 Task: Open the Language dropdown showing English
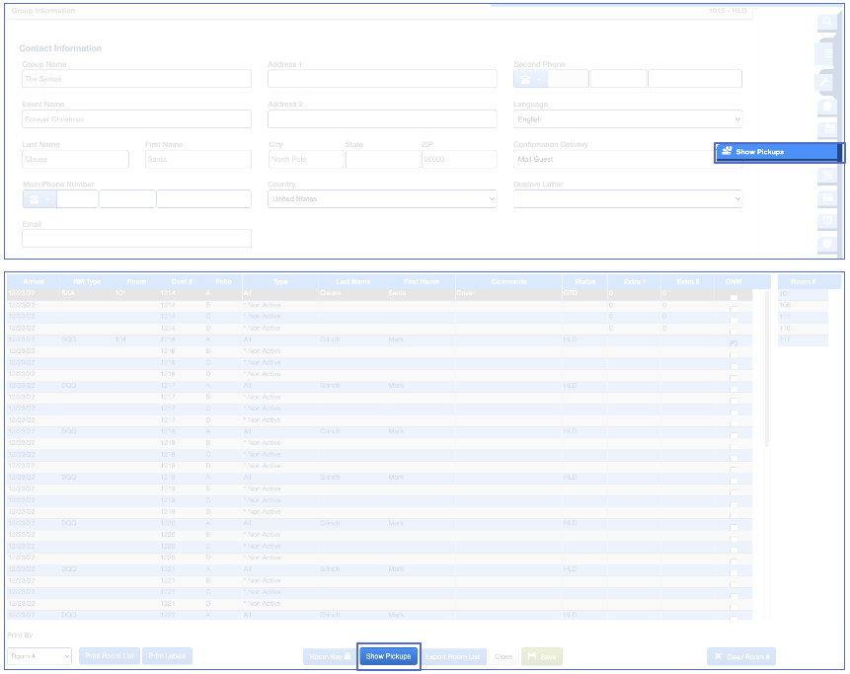pos(627,119)
